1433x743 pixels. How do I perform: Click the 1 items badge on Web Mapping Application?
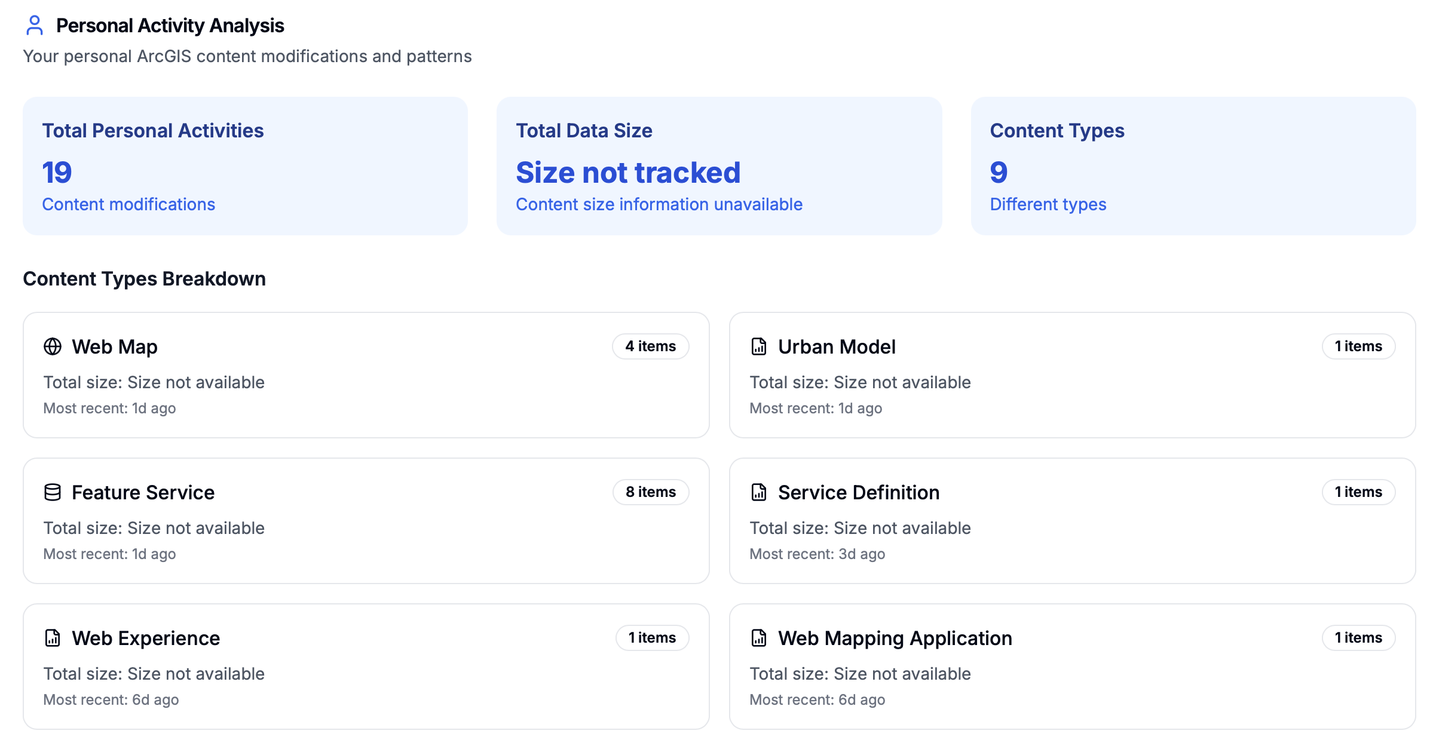1358,638
